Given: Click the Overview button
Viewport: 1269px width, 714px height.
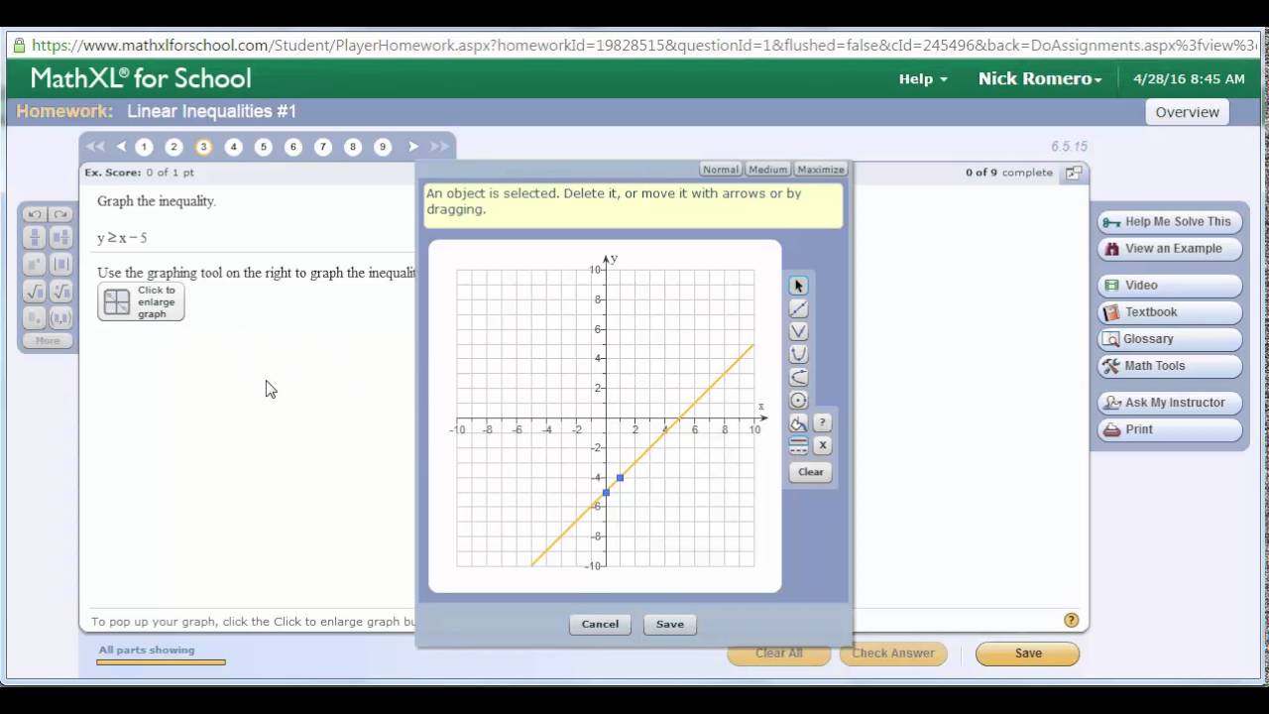Looking at the screenshot, I should (1187, 112).
